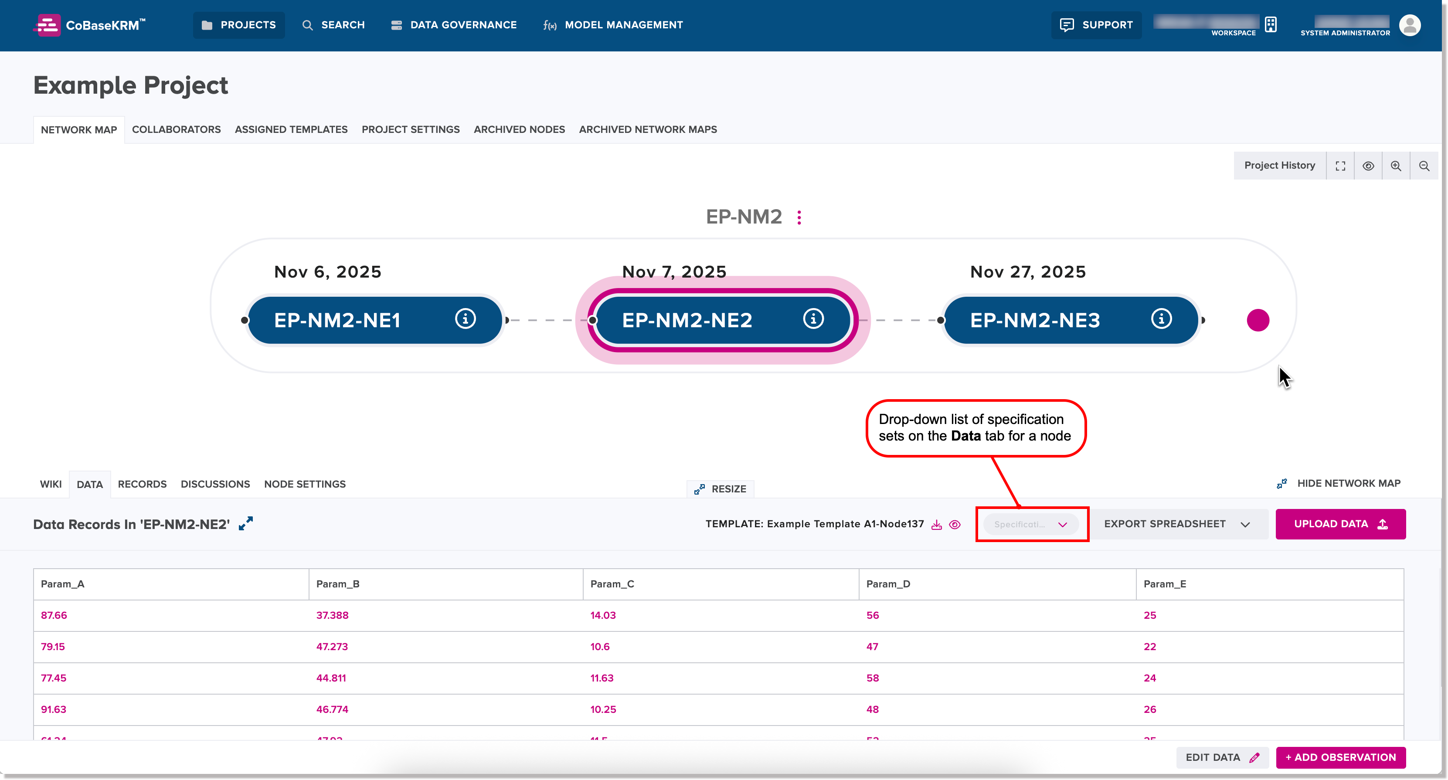Screen dimensions: 1448x780
Task: Open the user account avatar menu
Action: [x=1410, y=25]
